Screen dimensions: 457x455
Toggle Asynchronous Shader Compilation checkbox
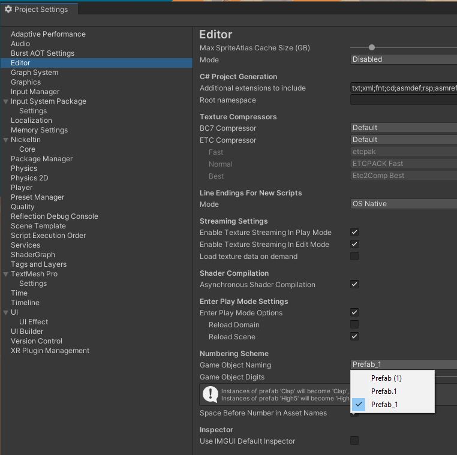click(x=354, y=285)
